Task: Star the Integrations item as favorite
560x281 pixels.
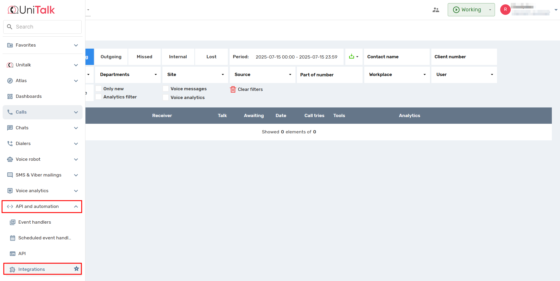Action: tap(76, 269)
